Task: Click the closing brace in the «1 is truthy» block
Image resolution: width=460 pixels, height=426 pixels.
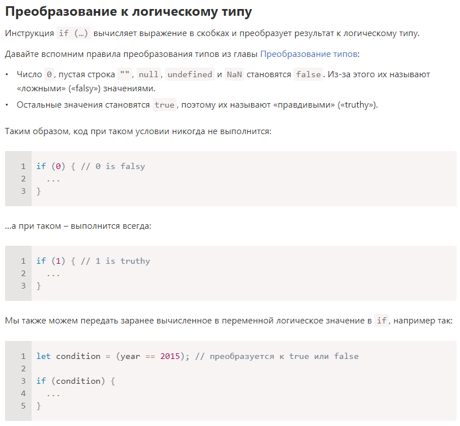Action: pyautogui.click(x=38, y=286)
